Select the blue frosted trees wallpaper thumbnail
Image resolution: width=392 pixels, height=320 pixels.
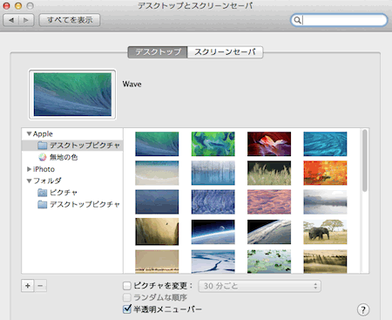coord(213,173)
